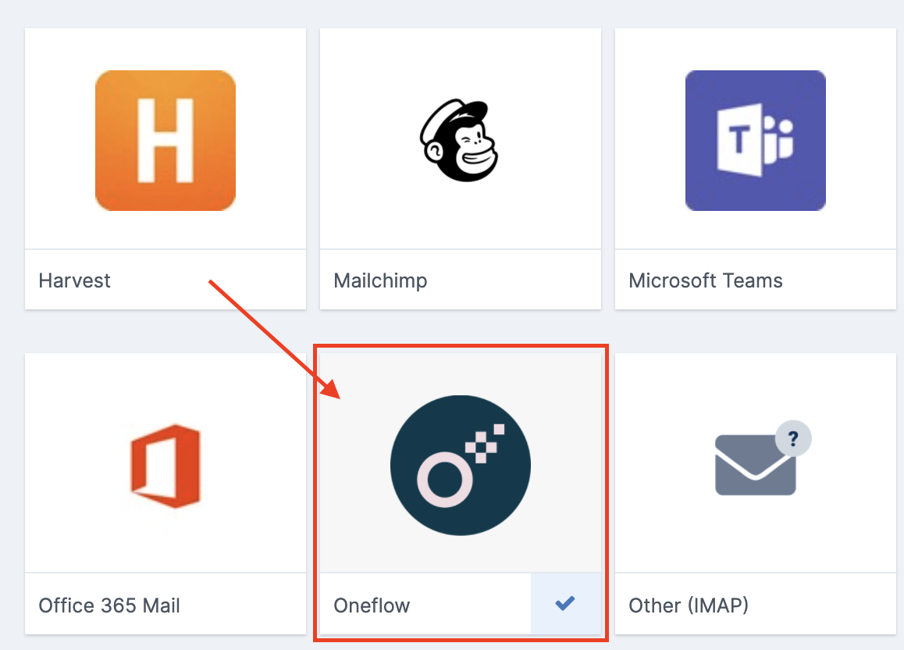
Task: Click the Mailchimp monkey logo
Action: (x=460, y=140)
